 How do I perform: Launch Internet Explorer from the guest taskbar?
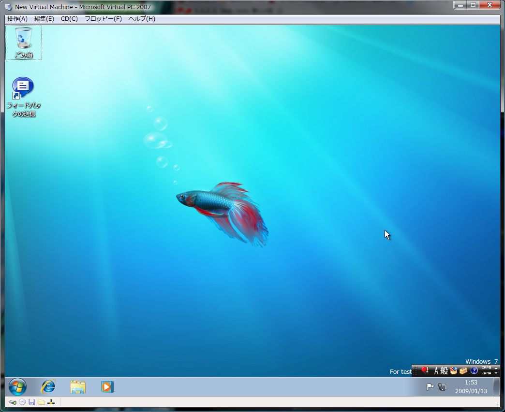click(48, 386)
